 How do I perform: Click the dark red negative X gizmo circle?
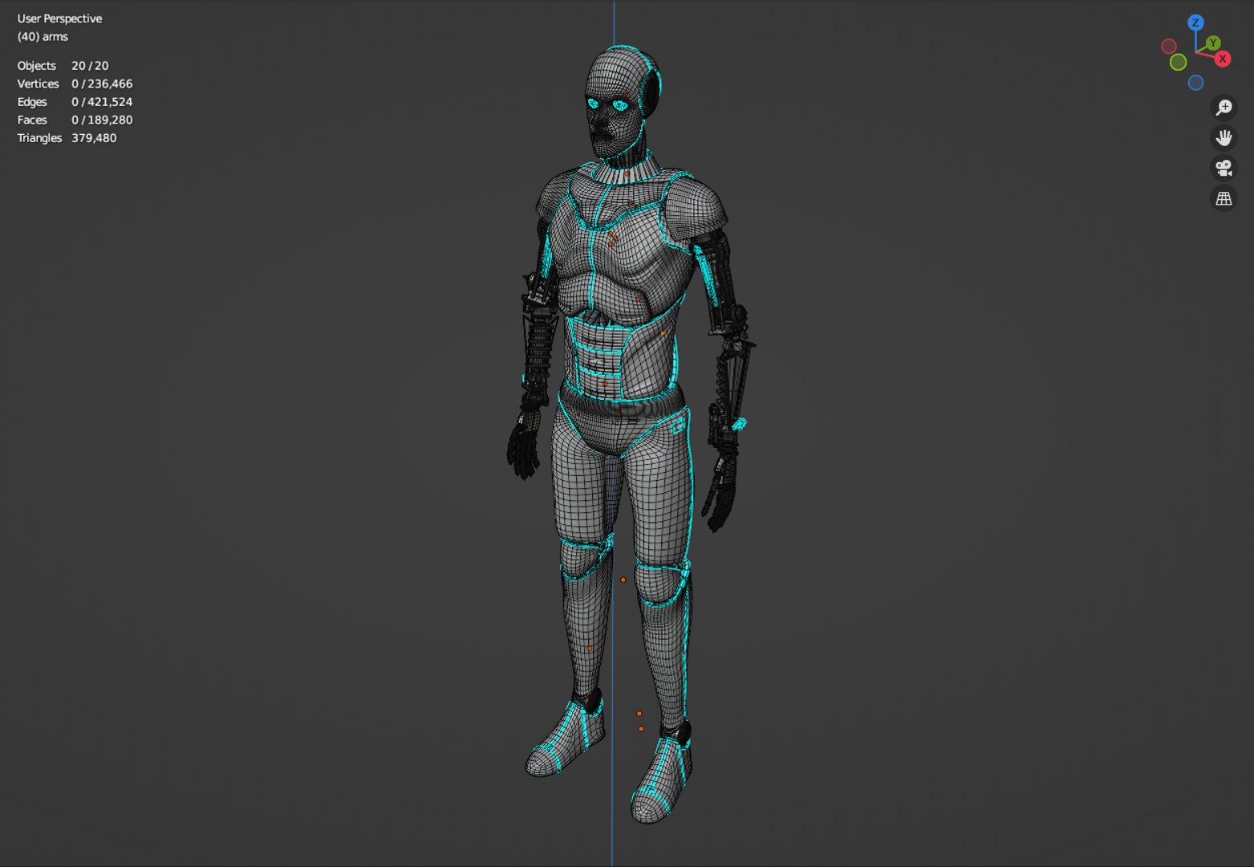pyautogui.click(x=1169, y=46)
